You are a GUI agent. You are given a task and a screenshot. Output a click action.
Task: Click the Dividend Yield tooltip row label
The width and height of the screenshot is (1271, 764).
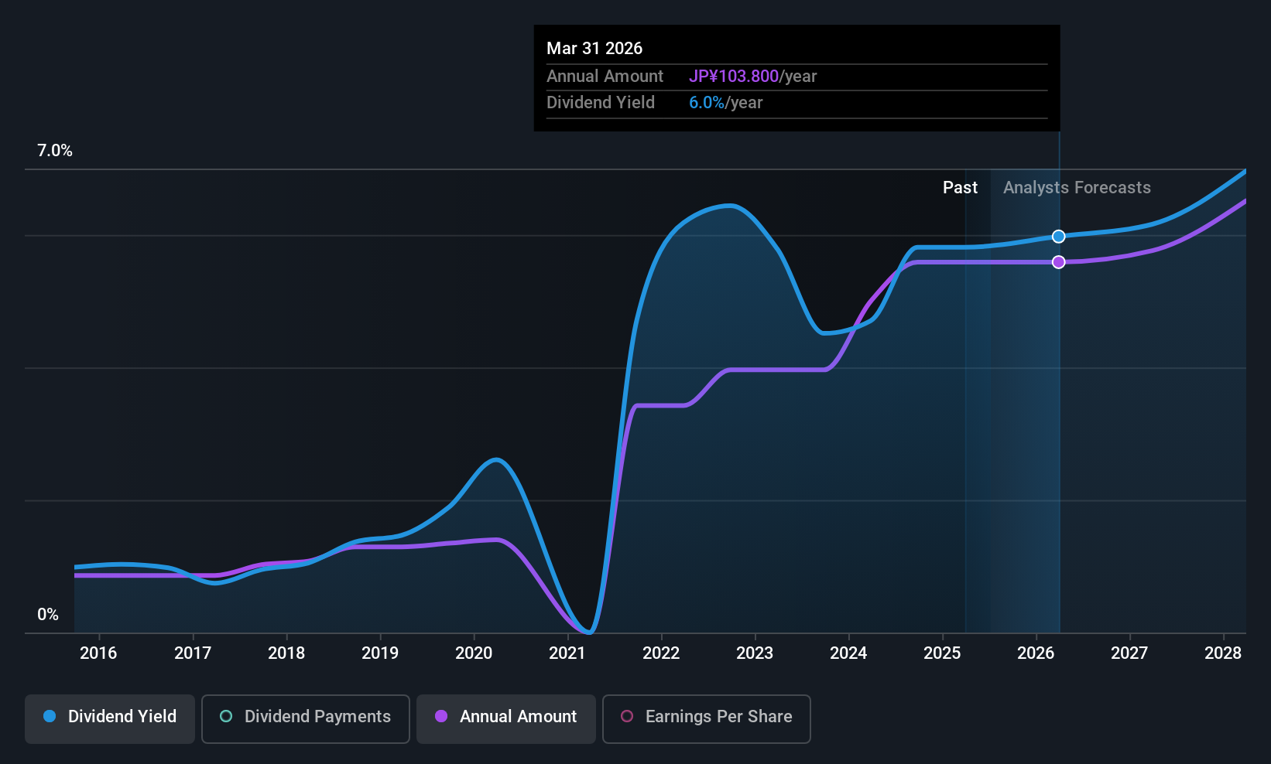[x=601, y=103]
